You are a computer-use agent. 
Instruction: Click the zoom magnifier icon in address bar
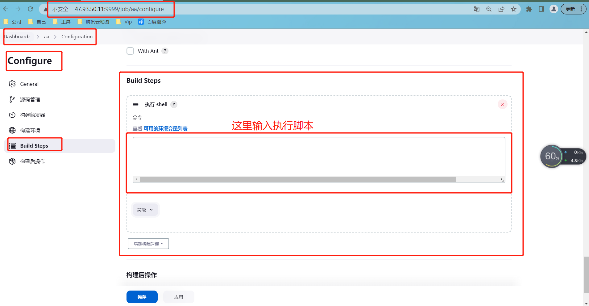pyautogui.click(x=489, y=9)
